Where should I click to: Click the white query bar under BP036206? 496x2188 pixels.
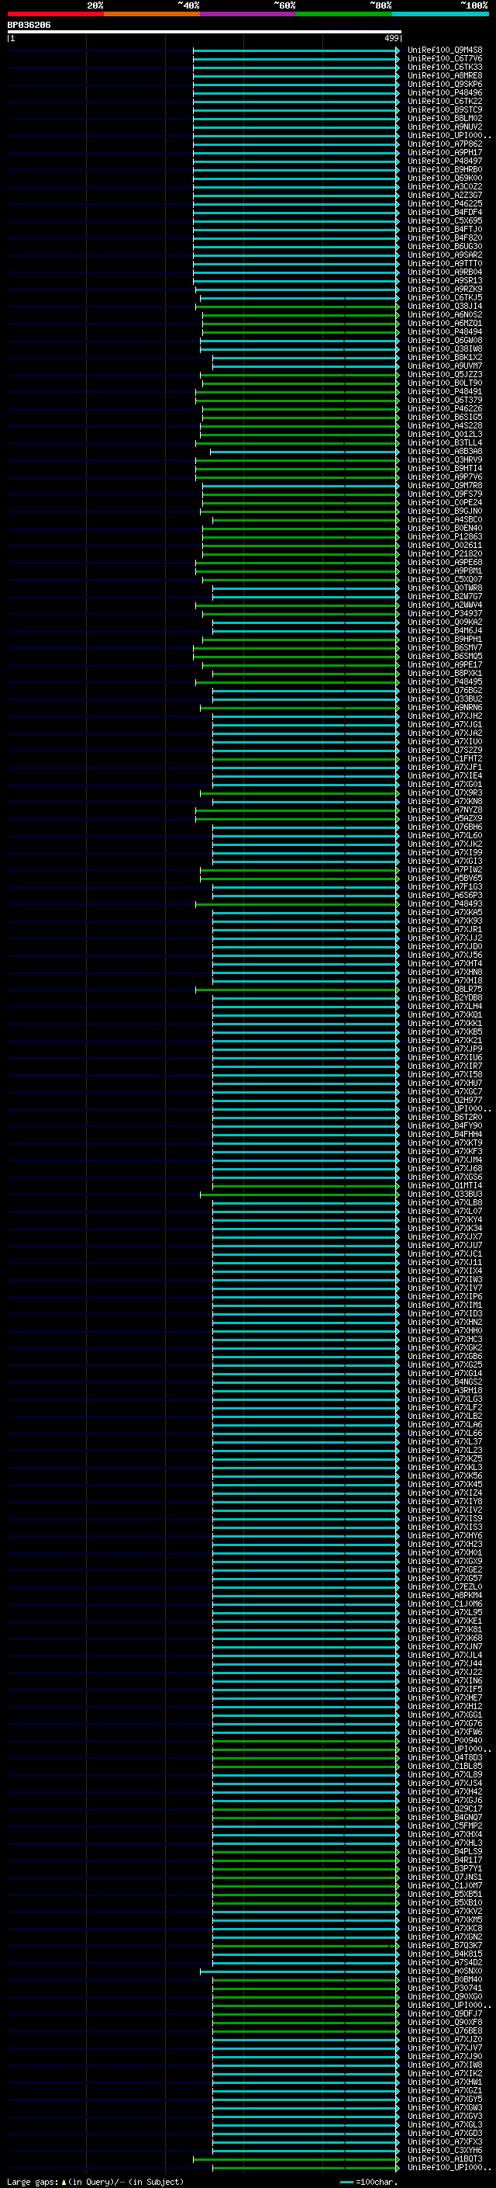(x=205, y=33)
